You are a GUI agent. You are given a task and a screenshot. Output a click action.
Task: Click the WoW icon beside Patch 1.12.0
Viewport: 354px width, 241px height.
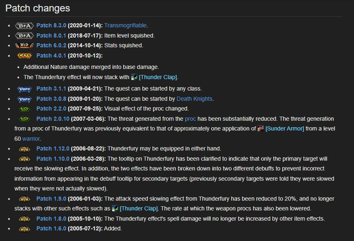(24, 149)
